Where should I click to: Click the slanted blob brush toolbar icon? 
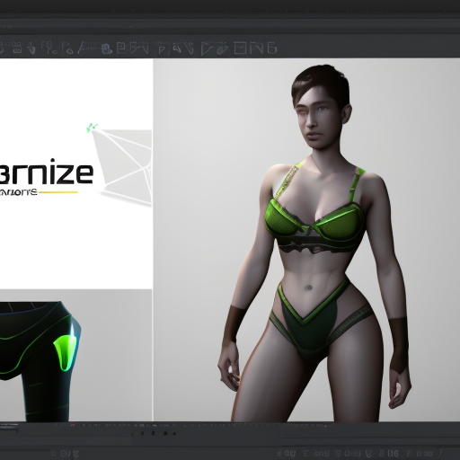[x=222, y=49]
